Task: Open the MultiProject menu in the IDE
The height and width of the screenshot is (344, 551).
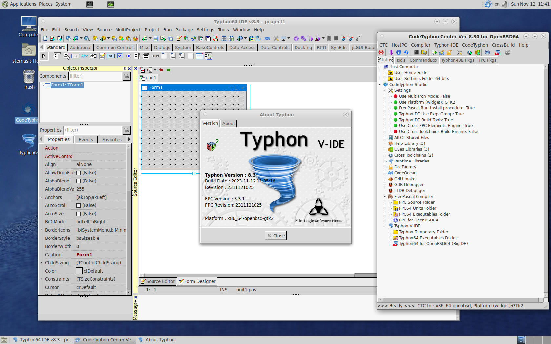Action: tap(128, 30)
